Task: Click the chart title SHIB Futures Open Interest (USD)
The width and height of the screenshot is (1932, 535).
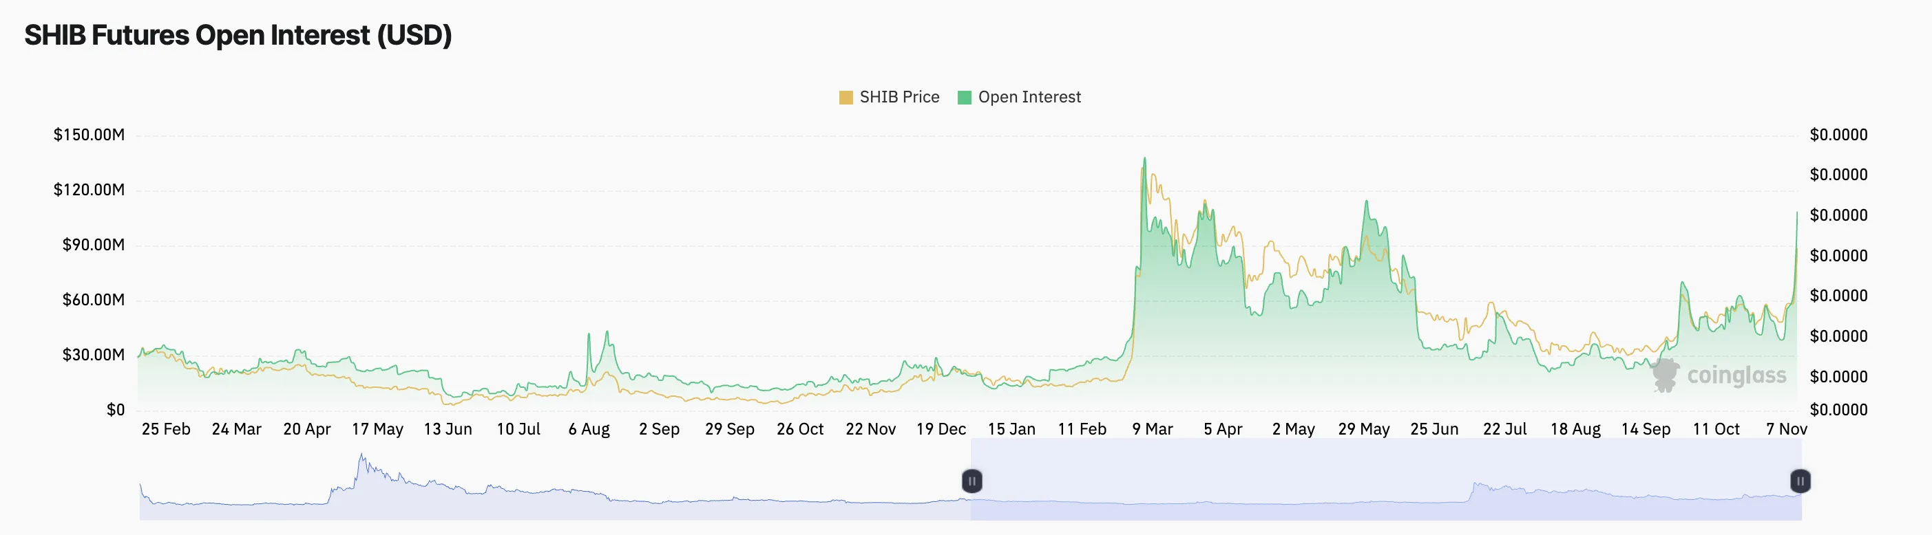Action: coord(238,35)
